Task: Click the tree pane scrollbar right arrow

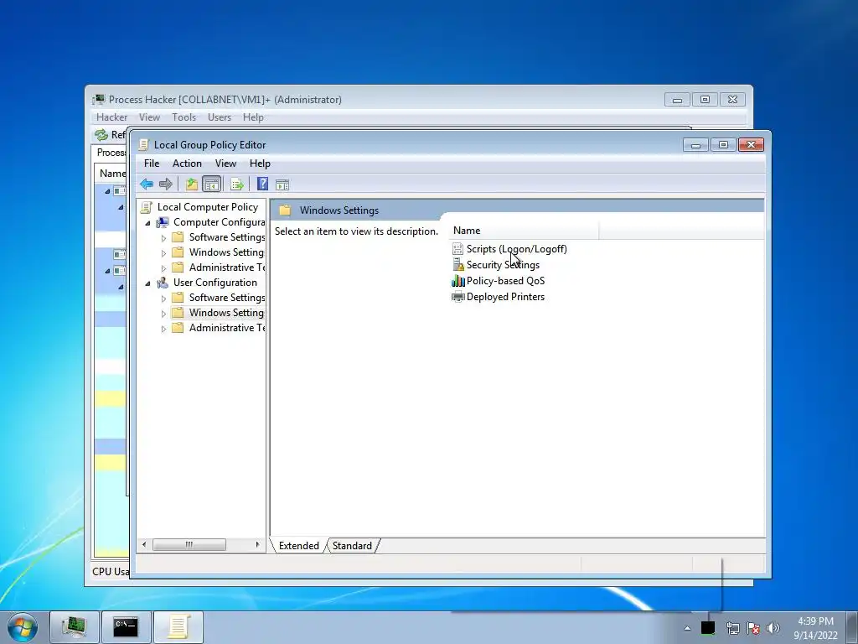Action: pyautogui.click(x=257, y=544)
